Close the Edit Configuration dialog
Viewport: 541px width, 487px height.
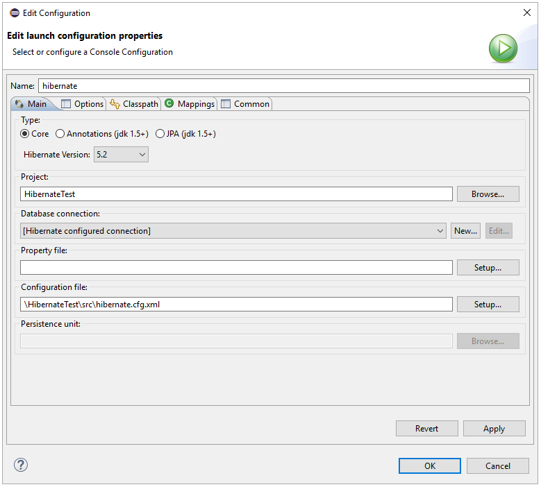point(526,12)
